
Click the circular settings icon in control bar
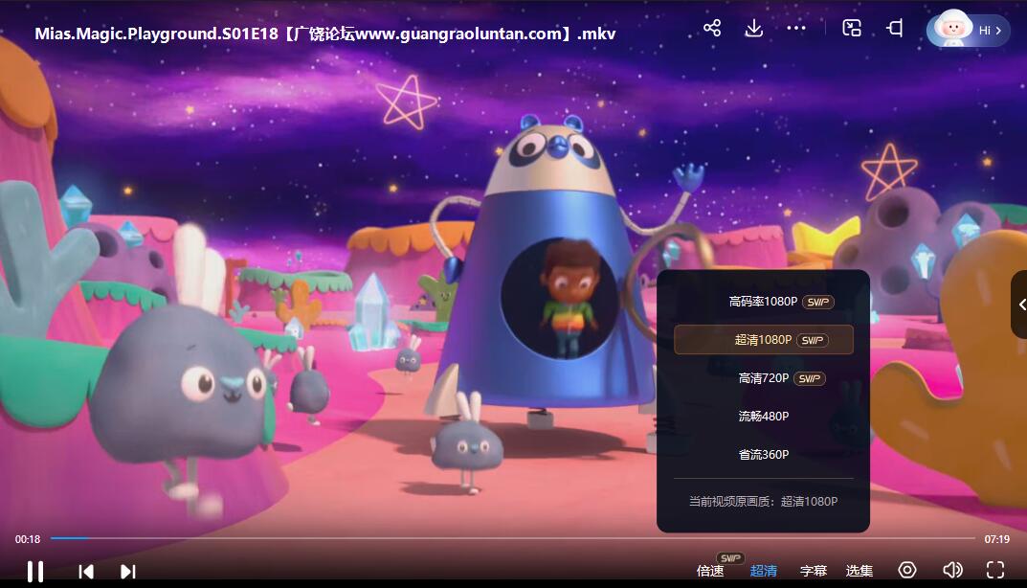pyautogui.click(x=907, y=570)
